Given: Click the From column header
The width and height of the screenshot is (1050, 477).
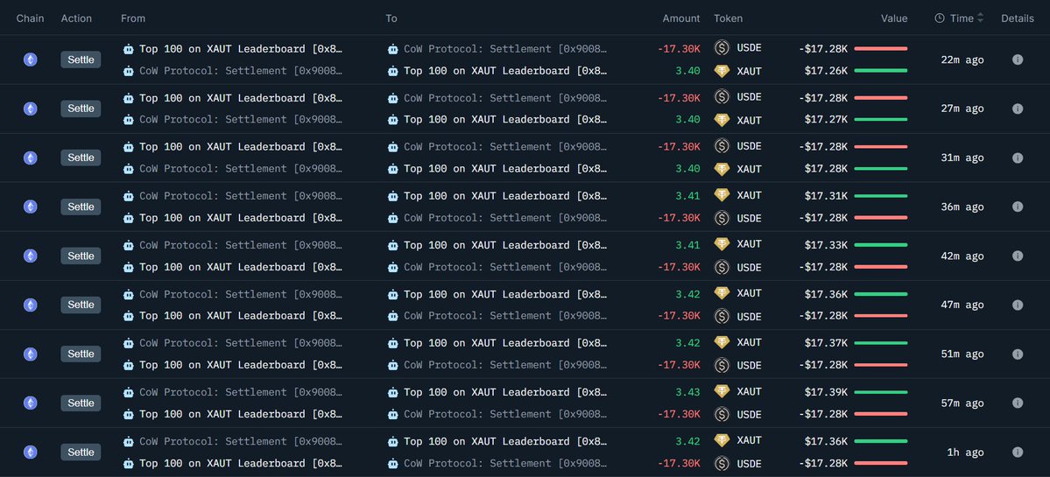Looking at the screenshot, I should pyautogui.click(x=133, y=18).
